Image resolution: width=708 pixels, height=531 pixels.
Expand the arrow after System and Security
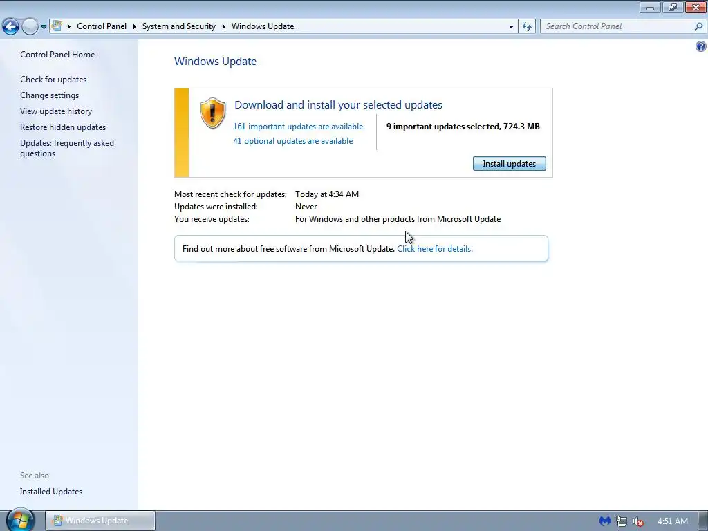point(223,26)
